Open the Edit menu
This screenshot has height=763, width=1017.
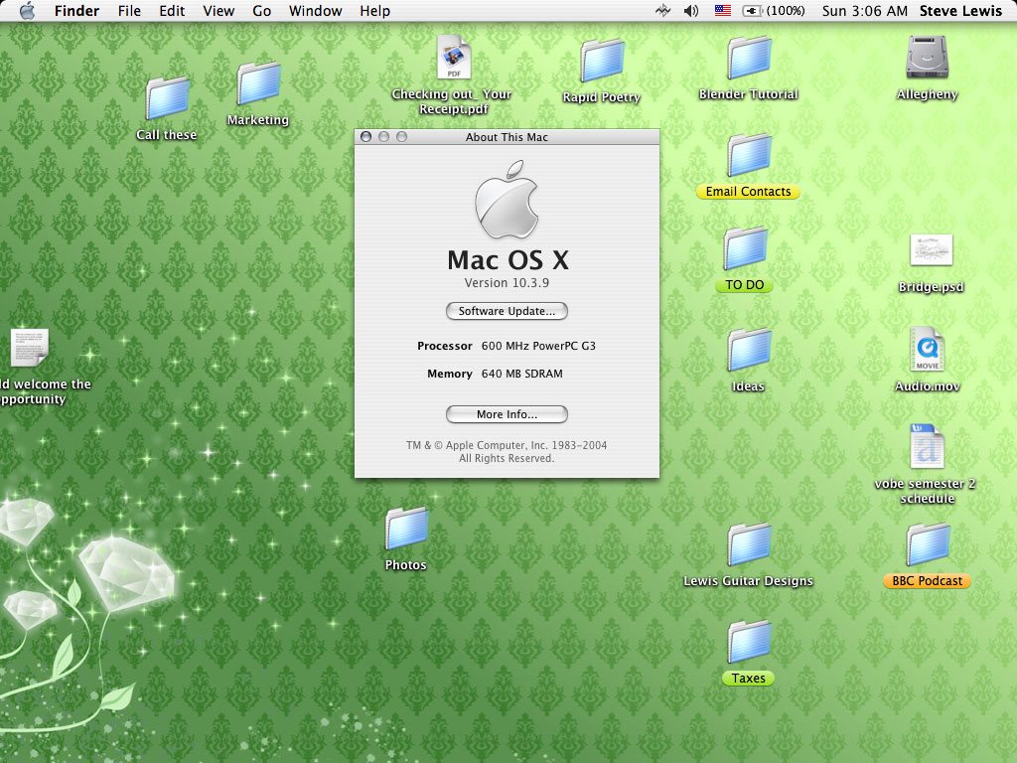click(x=172, y=10)
